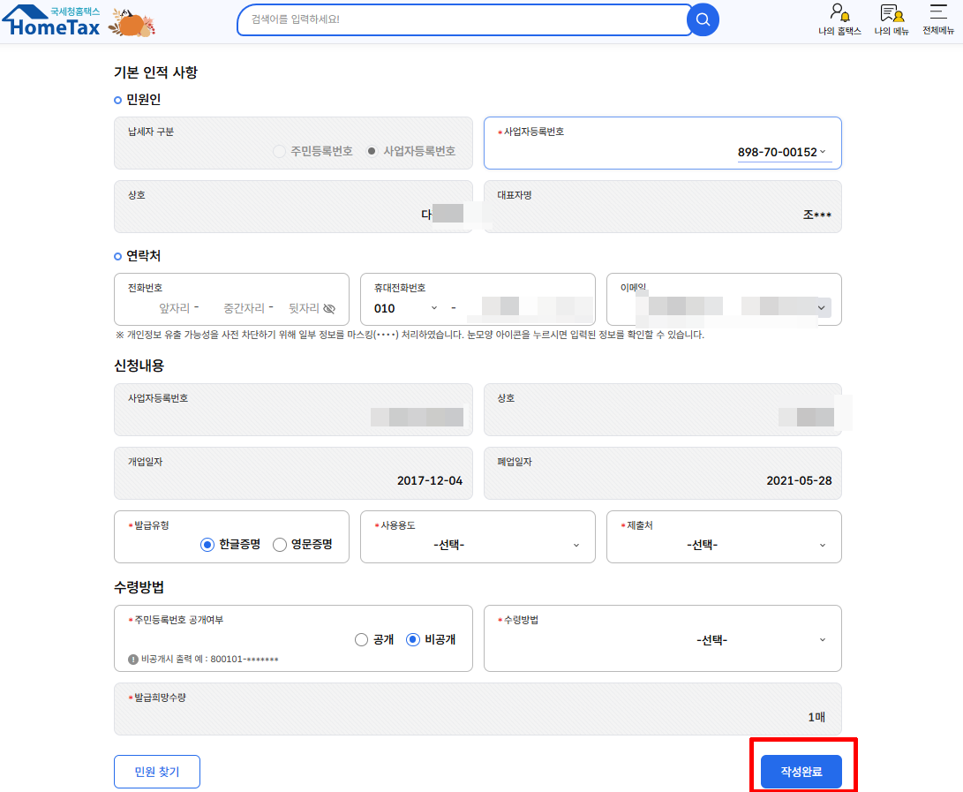Click the 수령방법 section heading
This screenshot has height=792, width=963.
point(139,587)
